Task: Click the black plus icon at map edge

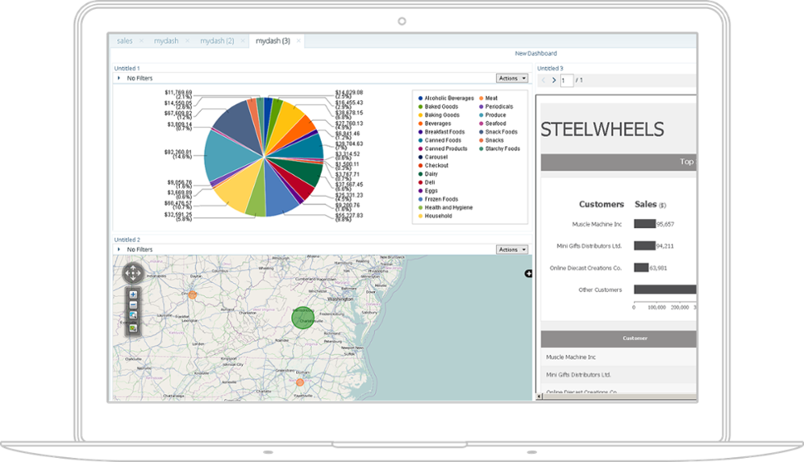Action: [528, 273]
